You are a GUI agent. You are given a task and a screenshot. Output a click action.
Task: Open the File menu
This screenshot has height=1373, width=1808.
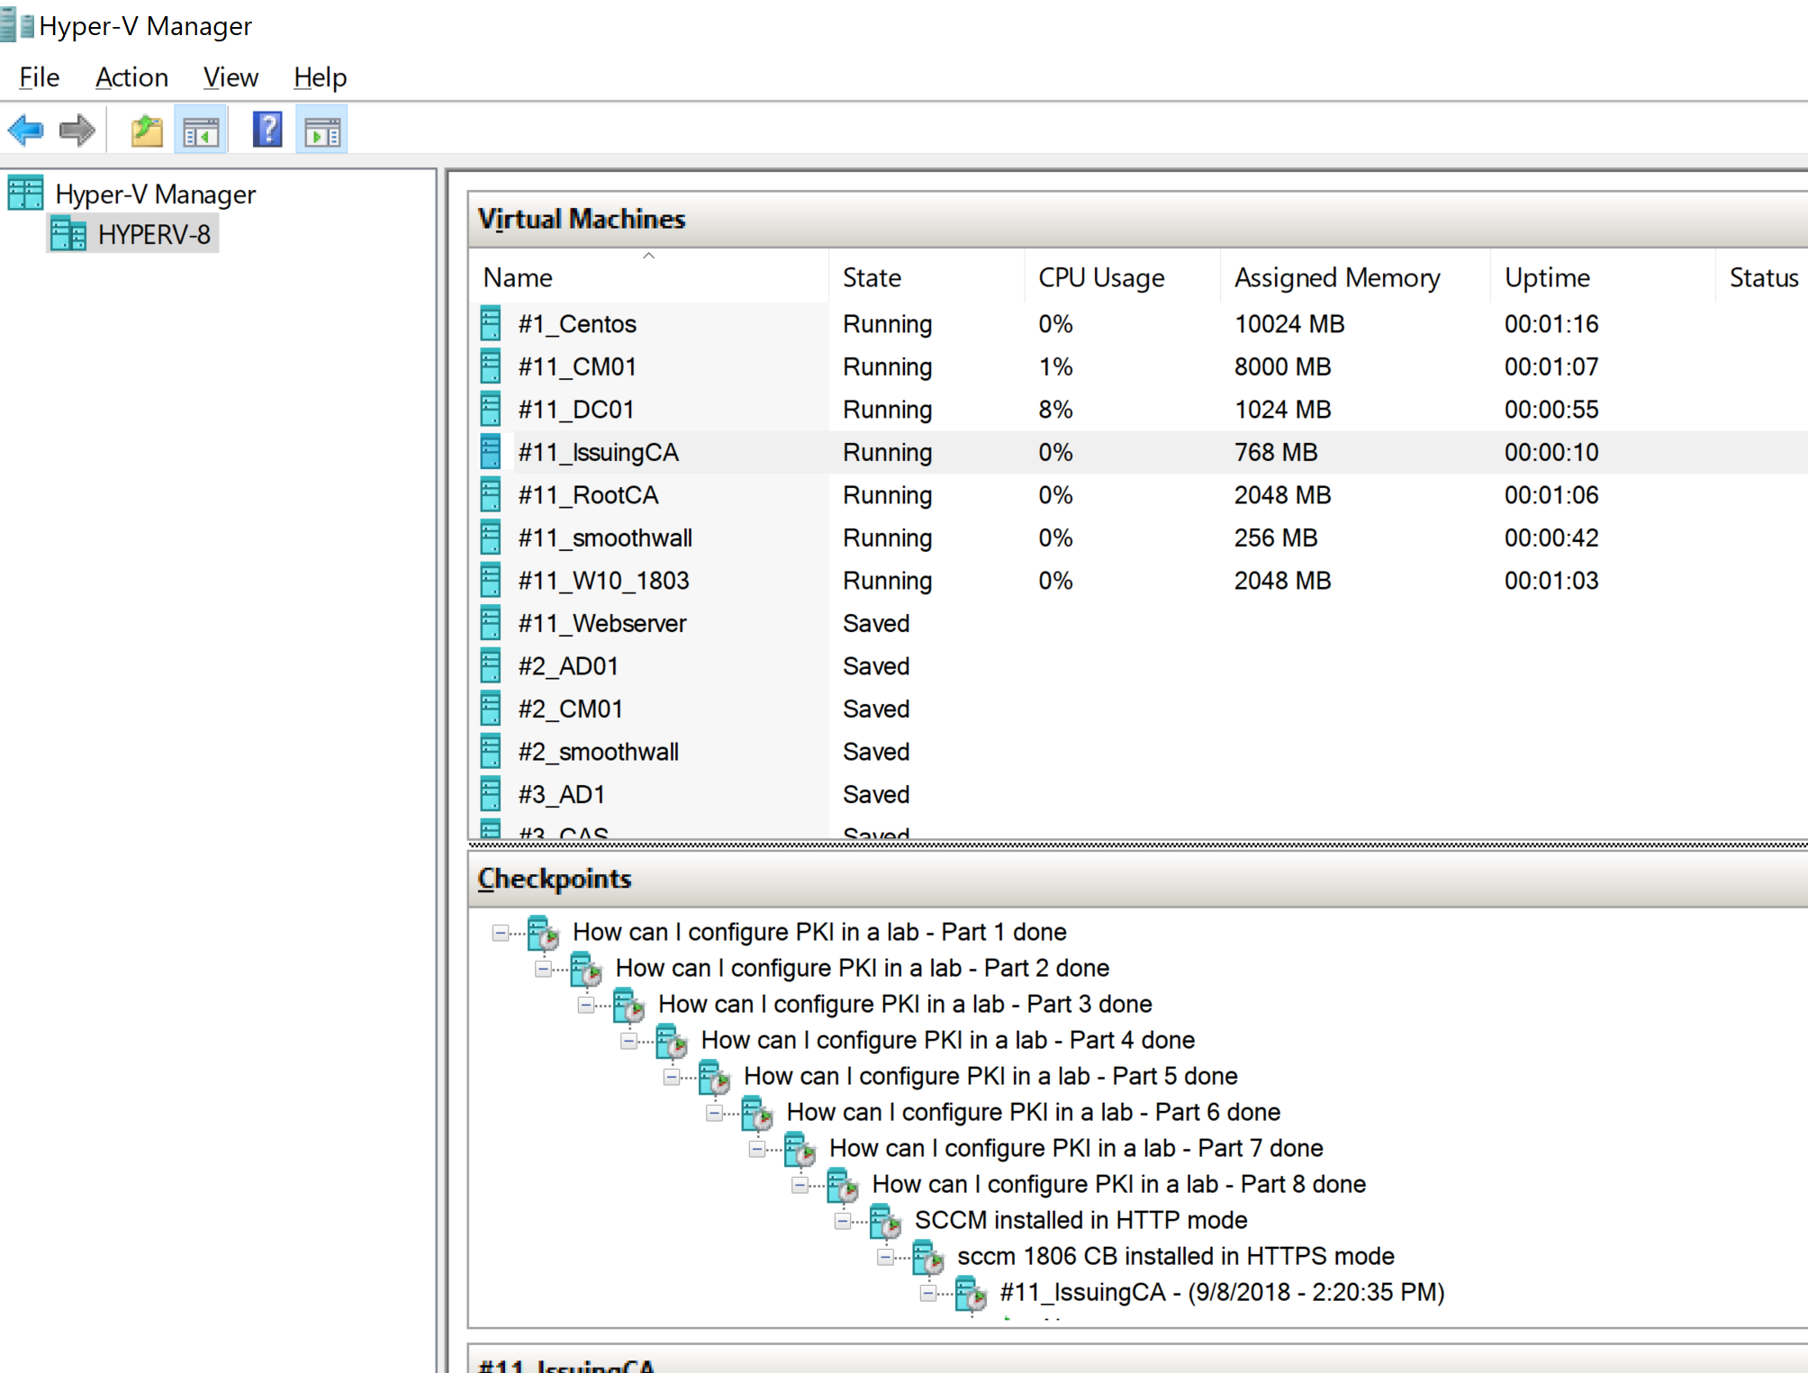click(x=40, y=77)
